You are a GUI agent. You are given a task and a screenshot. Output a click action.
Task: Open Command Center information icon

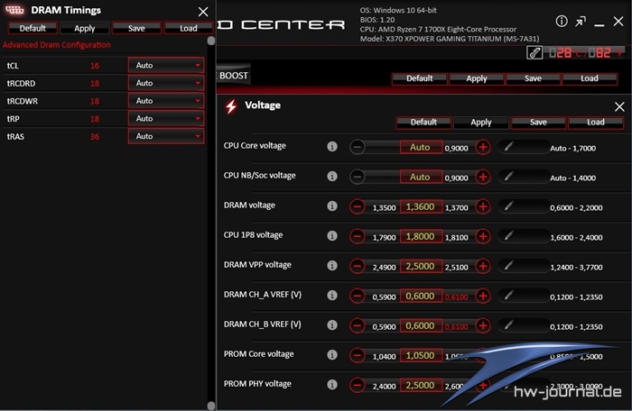click(x=562, y=22)
